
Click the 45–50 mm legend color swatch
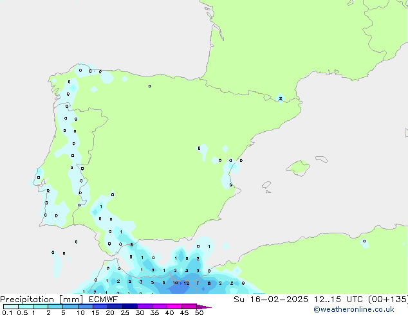(189, 307)
